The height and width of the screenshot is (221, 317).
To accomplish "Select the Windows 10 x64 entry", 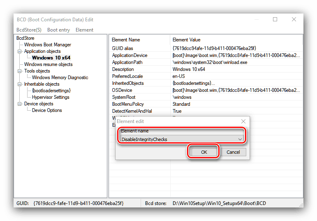I will (x=51, y=58).
